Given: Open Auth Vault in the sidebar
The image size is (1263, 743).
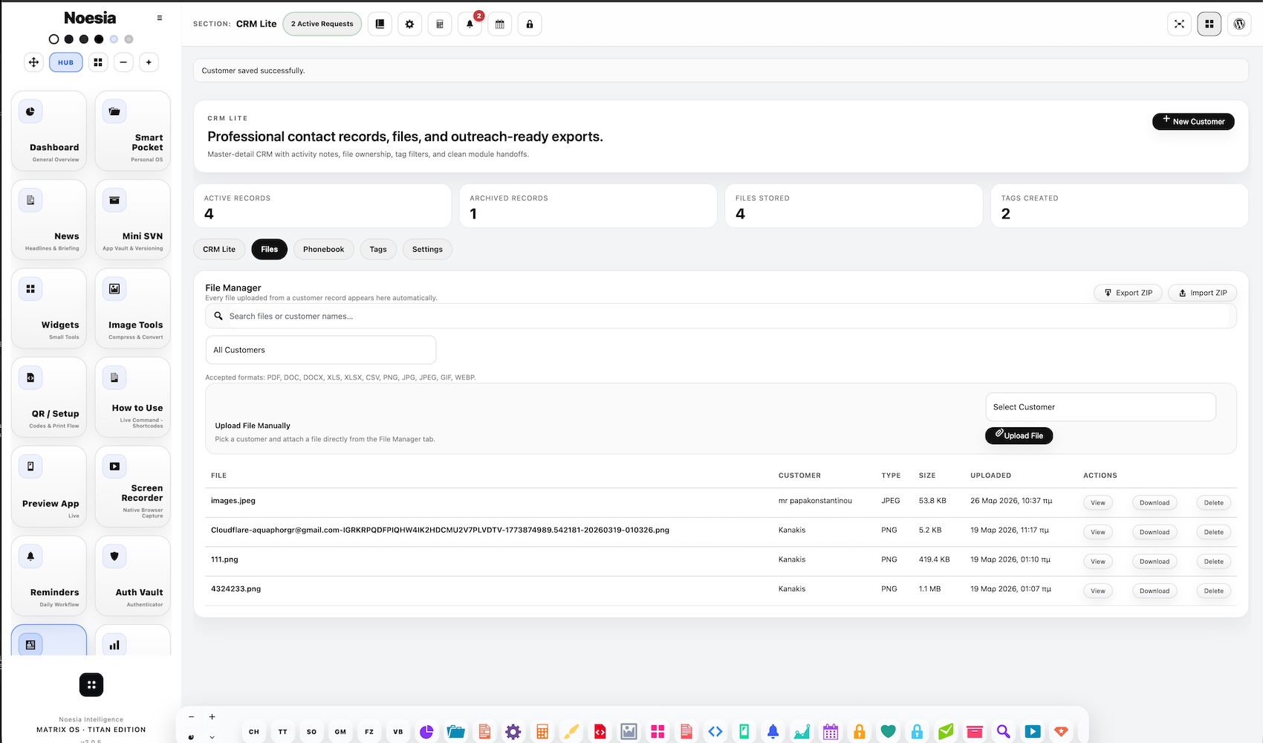Looking at the screenshot, I should (133, 576).
